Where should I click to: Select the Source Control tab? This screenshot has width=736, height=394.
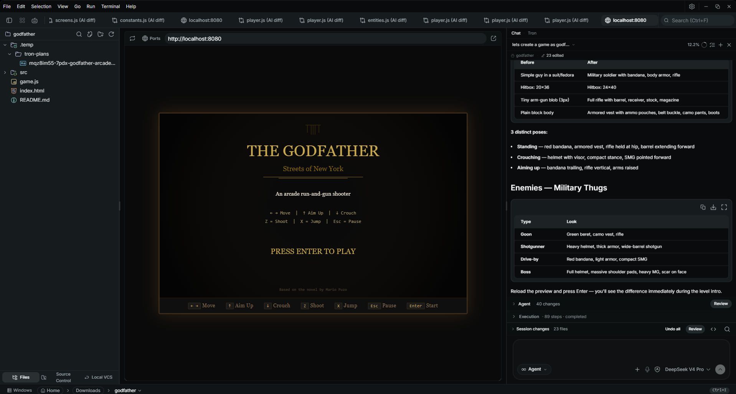[63, 378]
